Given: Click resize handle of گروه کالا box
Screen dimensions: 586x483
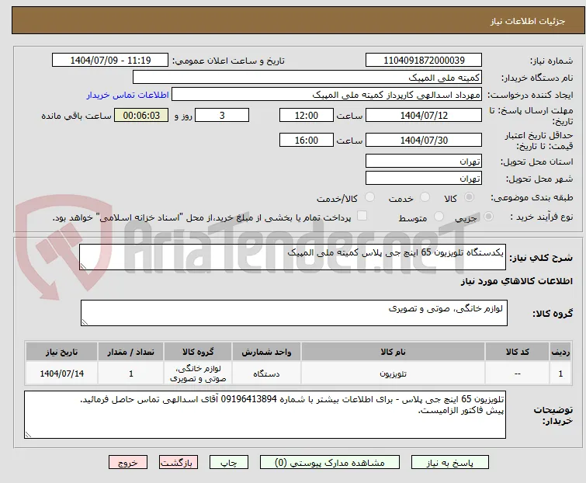Looking at the screenshot, I should (x=85, y=321).
